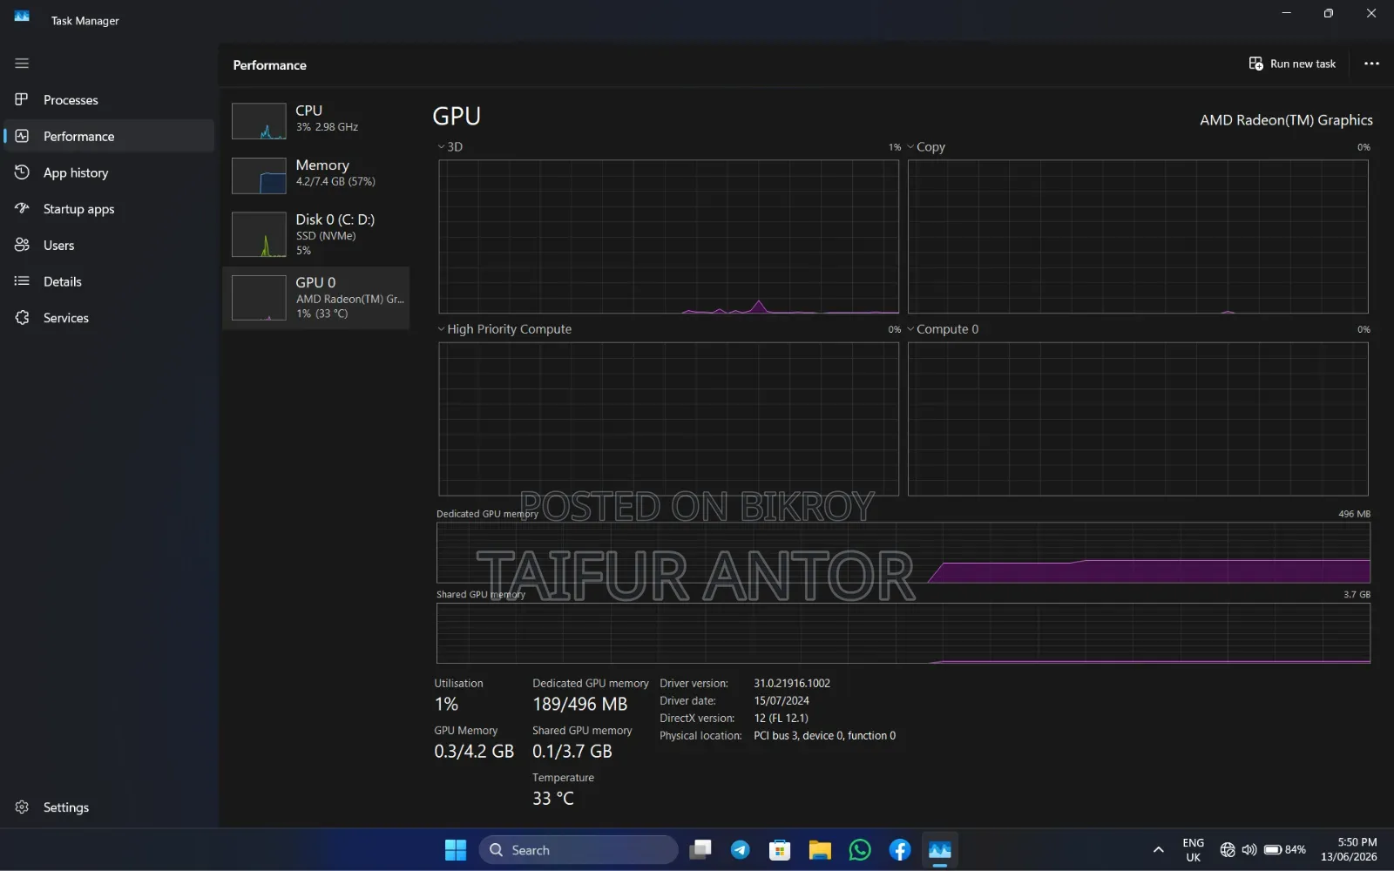
Task: Click the Processes icon in sidebar
Action: (22, 99)
